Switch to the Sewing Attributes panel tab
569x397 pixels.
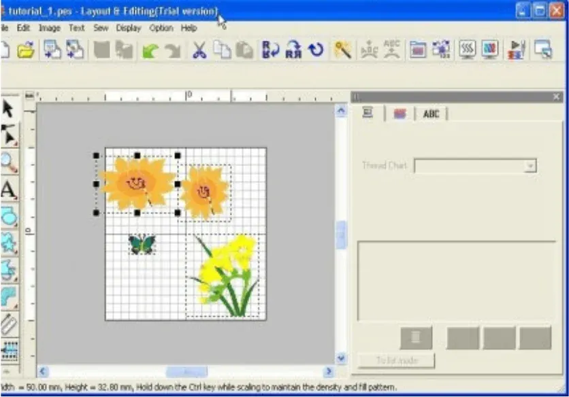368,113
